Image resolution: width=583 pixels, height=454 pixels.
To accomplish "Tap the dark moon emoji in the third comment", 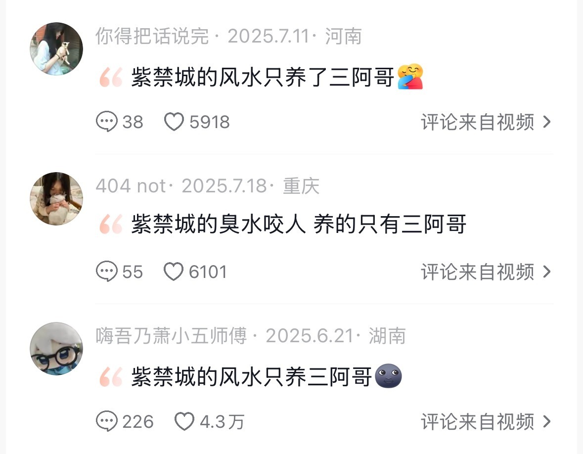I will pyautogui.click(x=389, y=376).
